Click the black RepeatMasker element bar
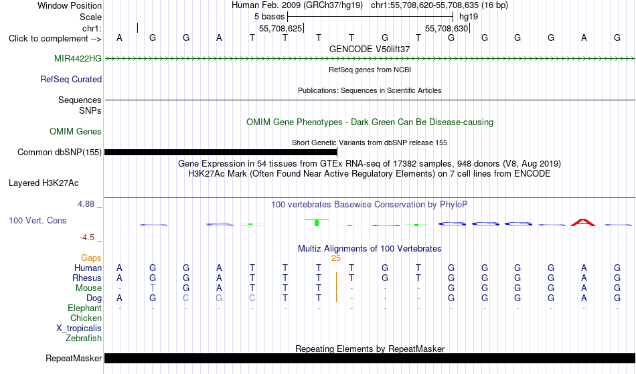The image size is (636, 374). (370, 358)
